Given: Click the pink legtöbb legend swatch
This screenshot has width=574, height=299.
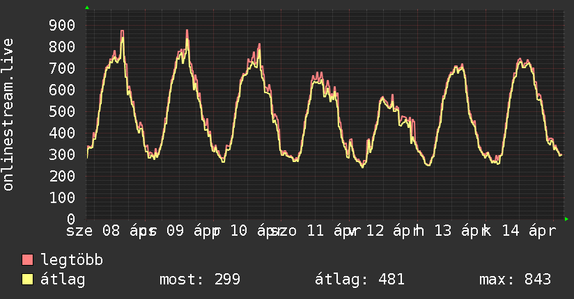Looking at the screenshot, I should click(27, 259).
